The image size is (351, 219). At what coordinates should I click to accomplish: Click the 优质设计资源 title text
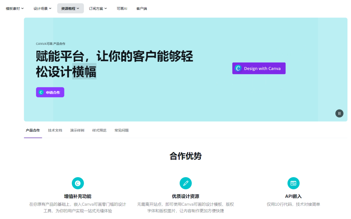coord(186,196)
